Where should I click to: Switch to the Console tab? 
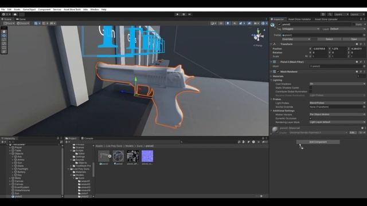point(87,138)
